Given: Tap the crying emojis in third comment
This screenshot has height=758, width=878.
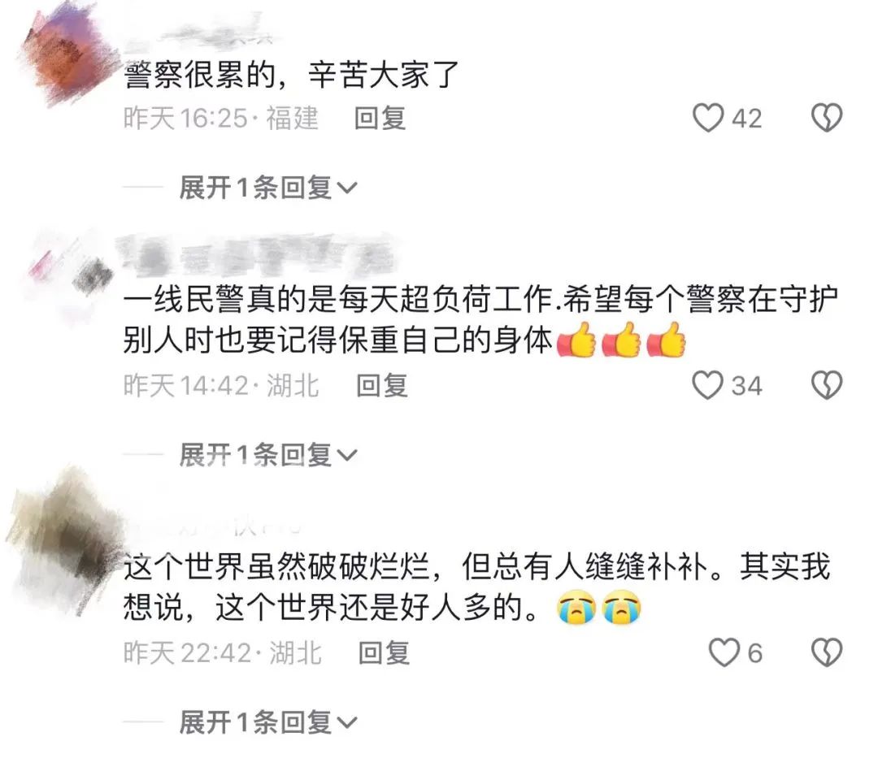Looking at the screenshot, I should [x=598, y=607].
